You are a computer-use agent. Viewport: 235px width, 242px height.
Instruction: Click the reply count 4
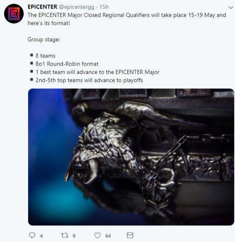[41, 236]
